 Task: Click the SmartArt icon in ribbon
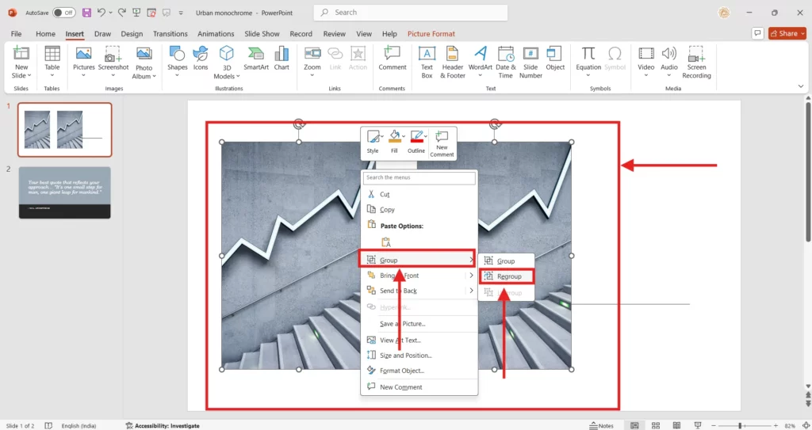click(256, 59)
